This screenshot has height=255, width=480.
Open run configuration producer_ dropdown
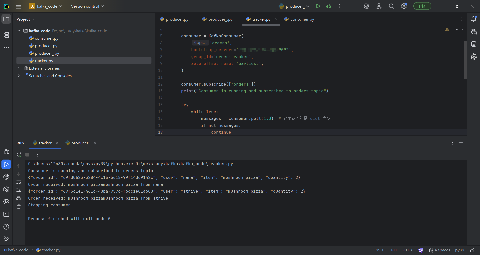[x=294, y=6]
